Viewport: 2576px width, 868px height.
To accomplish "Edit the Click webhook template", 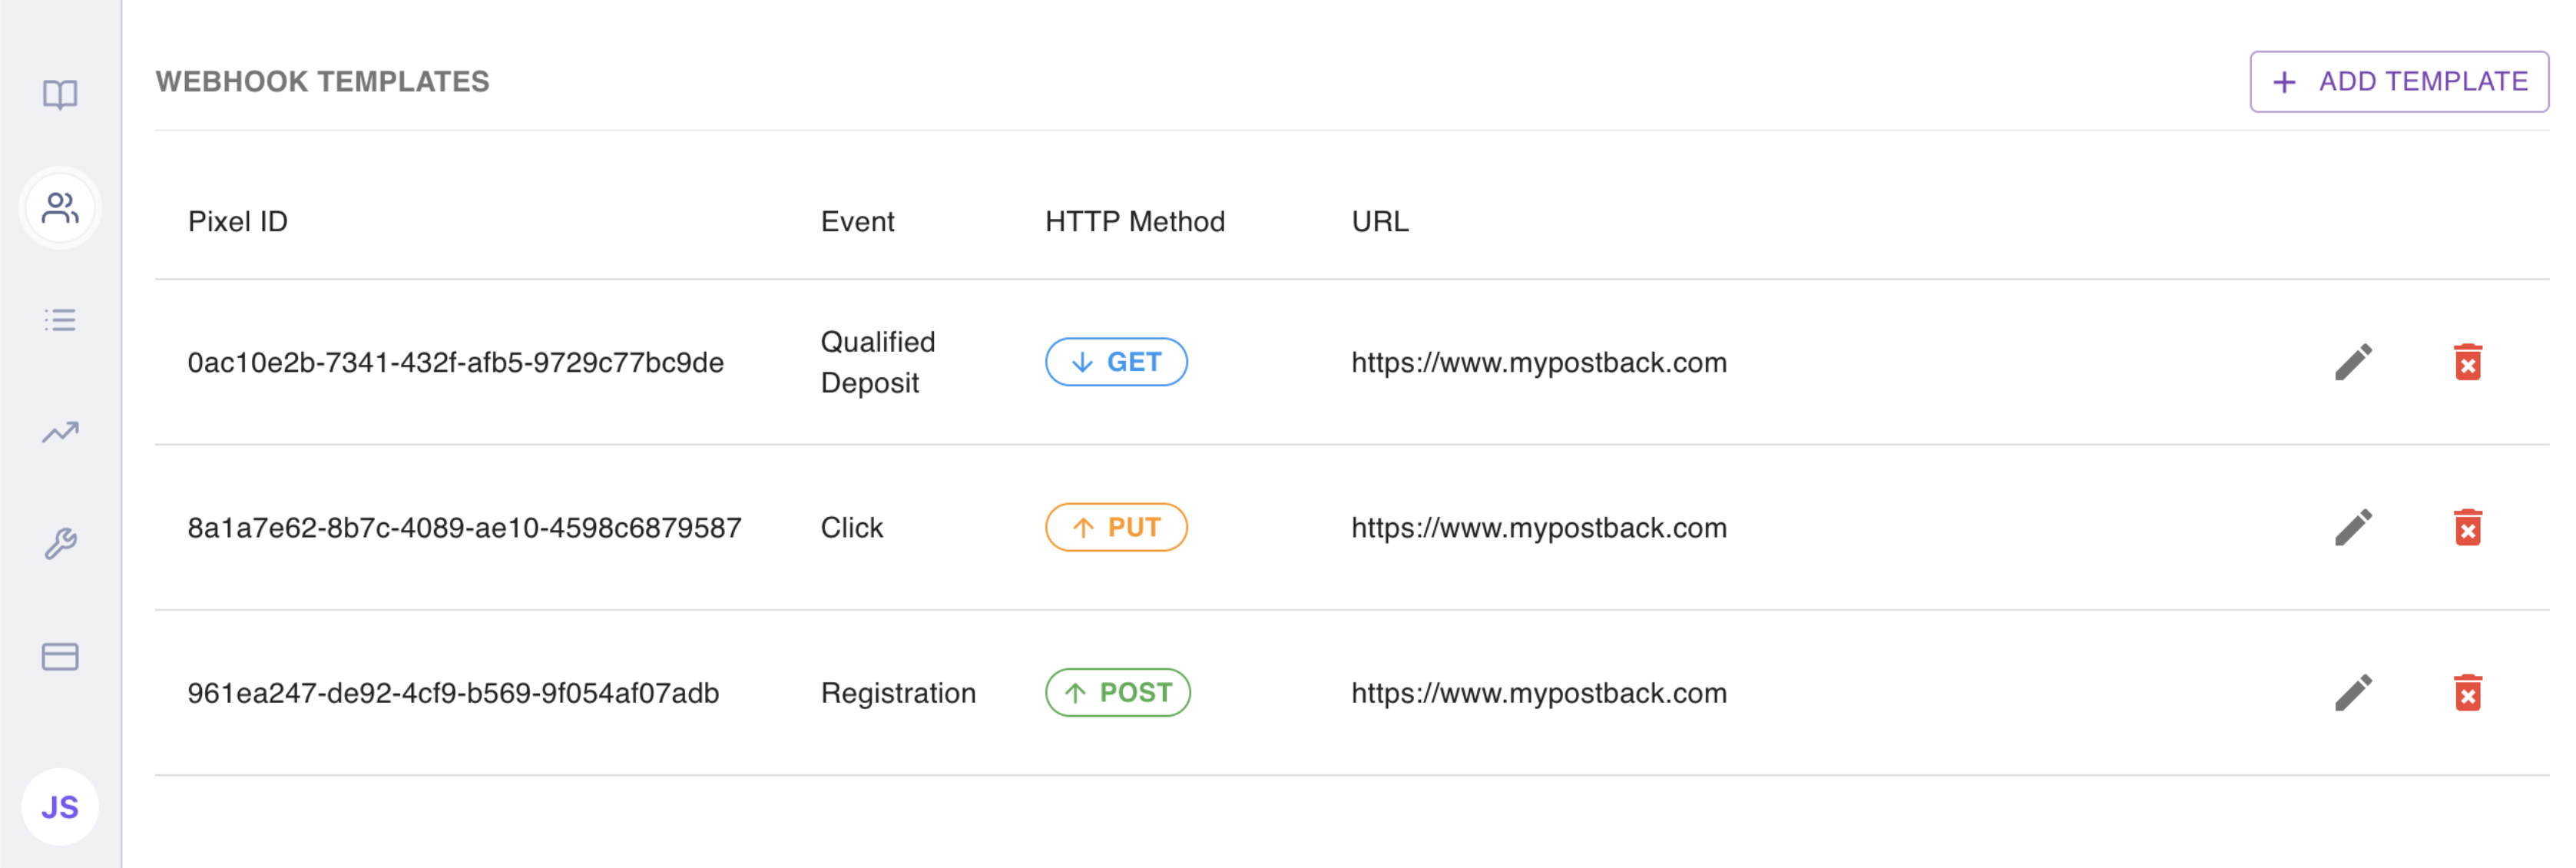I will point(2353,527).
